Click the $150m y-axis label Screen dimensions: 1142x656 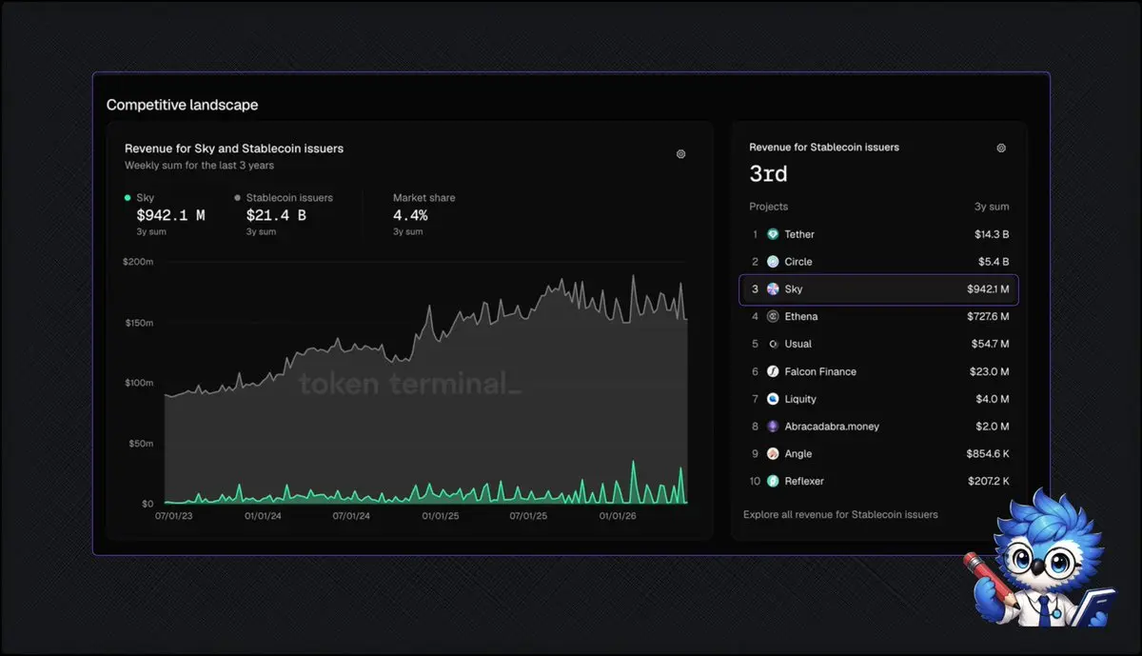coord(139,323)
